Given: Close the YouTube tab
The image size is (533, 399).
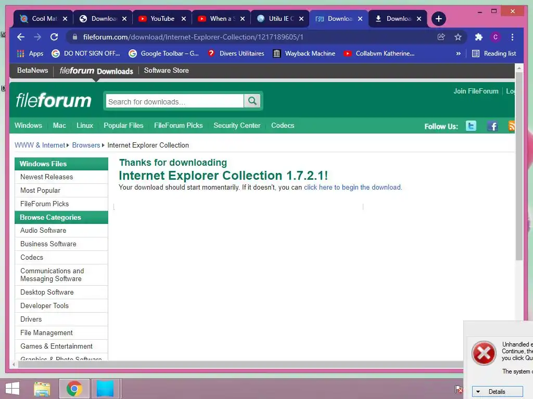Looking at the screenshot, I should 184,19.
